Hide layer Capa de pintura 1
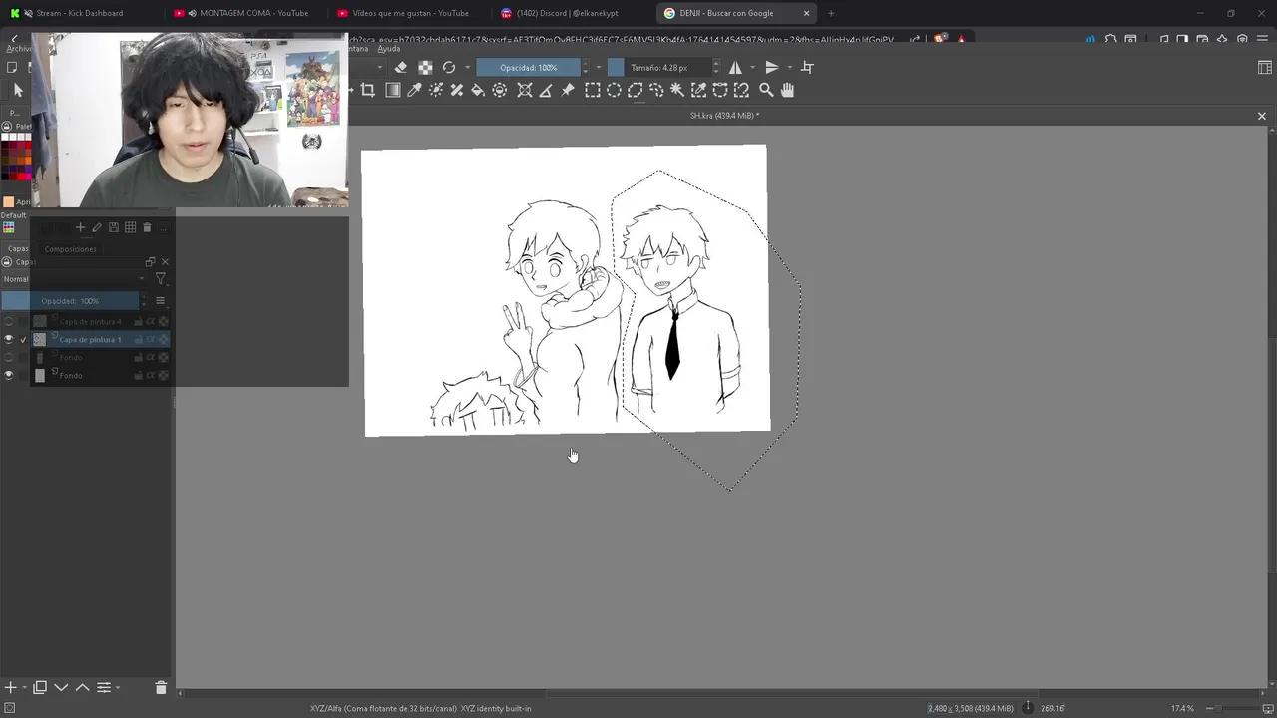This screenshot has height=718, width=1277. [x=9, y=339]
